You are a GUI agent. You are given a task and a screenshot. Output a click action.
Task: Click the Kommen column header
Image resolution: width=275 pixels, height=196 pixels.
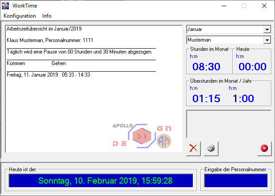(16, 63)
